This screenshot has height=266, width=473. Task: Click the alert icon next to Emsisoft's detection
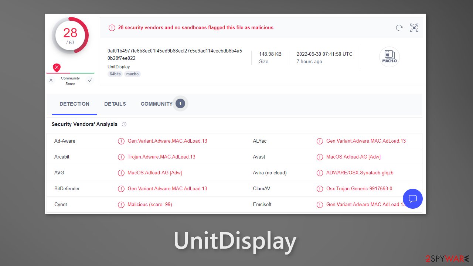coord(320,204)
